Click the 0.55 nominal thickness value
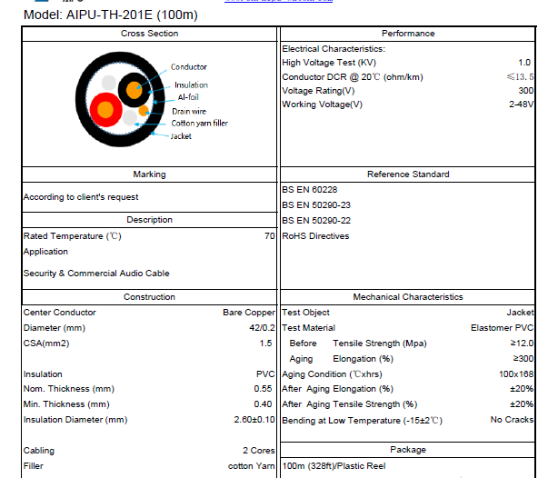The image size is (538, 478). (264, 389)
